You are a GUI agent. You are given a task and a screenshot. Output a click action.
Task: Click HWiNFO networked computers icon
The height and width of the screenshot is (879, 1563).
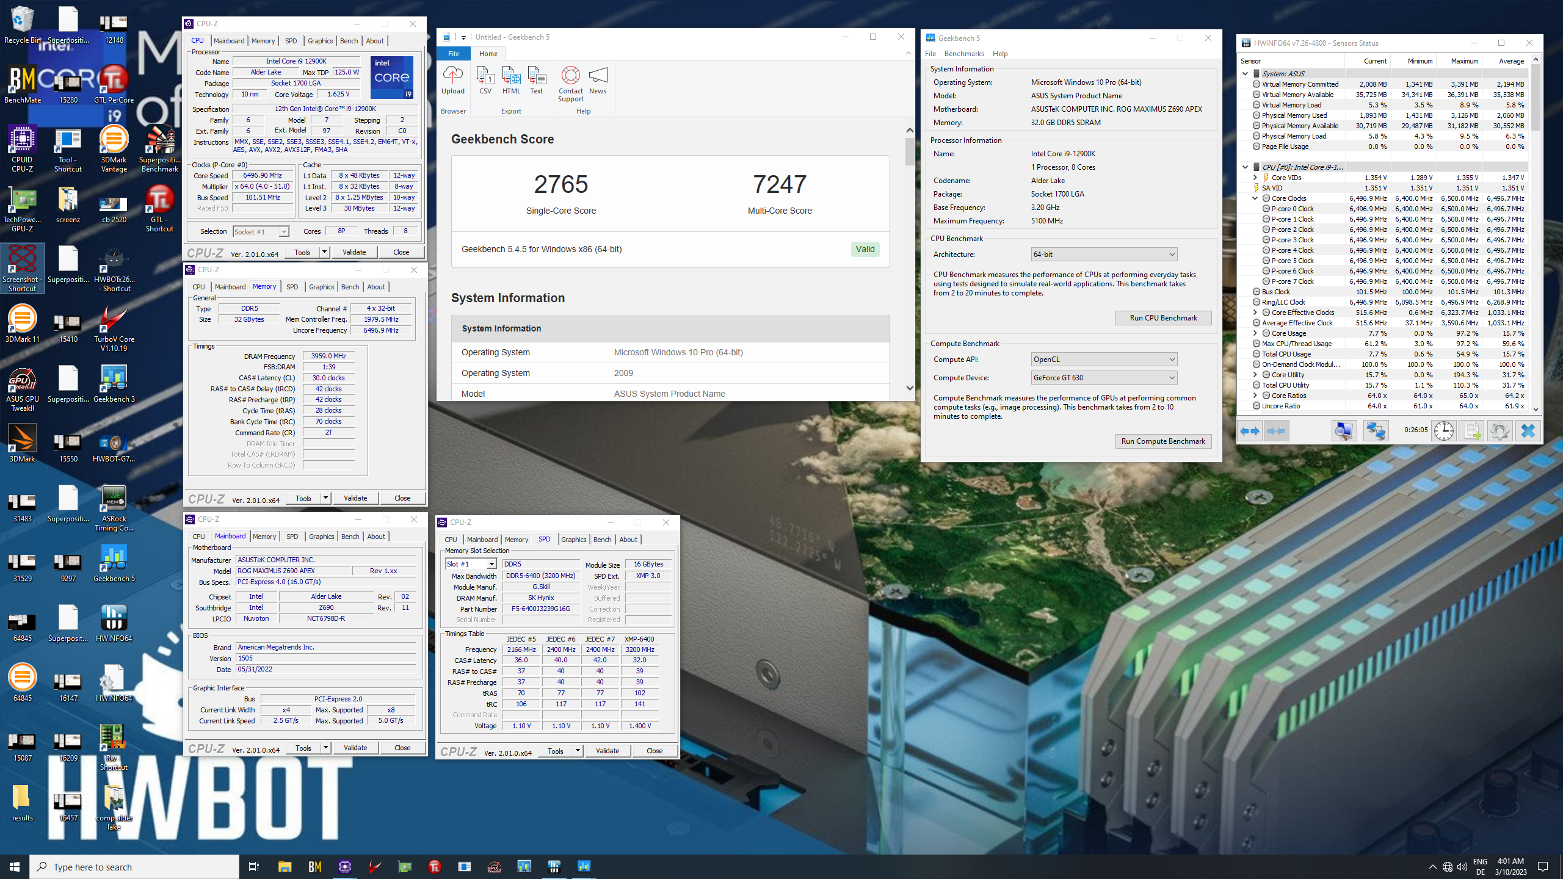coord(1376,431)
